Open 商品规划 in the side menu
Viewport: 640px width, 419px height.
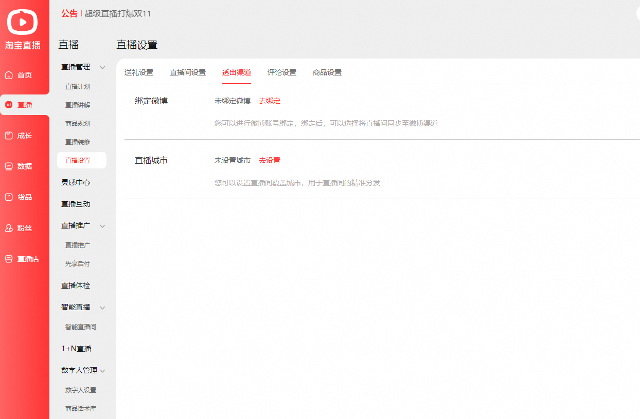(x=78, y=124)
